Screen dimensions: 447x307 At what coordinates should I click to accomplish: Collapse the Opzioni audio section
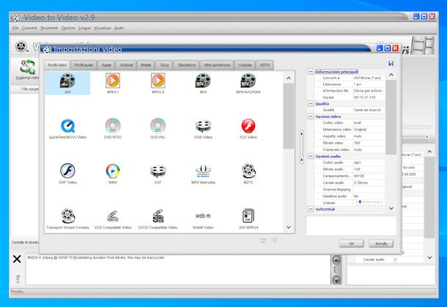(x=311, y=156)
